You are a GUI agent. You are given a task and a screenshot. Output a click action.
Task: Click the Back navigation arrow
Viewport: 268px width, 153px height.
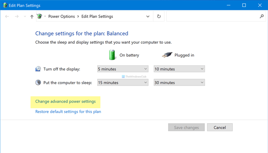click(x=7, y=17)
